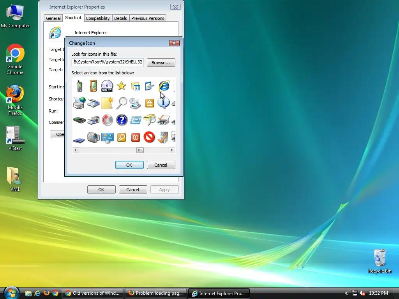Select the server tower with checkmark icon
399x299 pixels.
click(163, 137)
